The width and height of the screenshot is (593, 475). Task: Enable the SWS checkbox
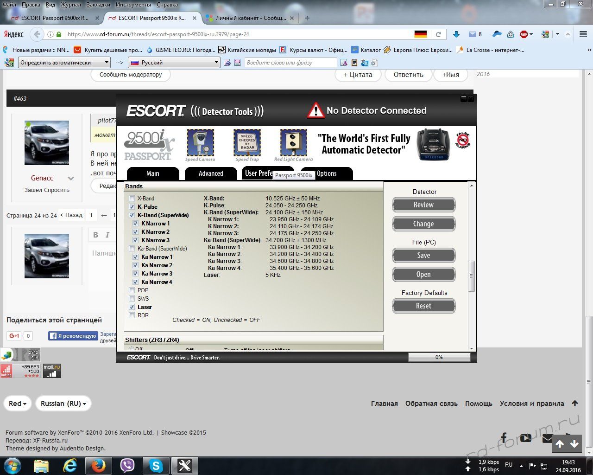[x=132, y=299]
